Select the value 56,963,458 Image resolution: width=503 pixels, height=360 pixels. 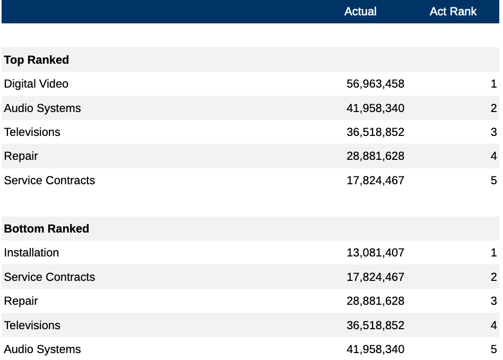(375, 84)
